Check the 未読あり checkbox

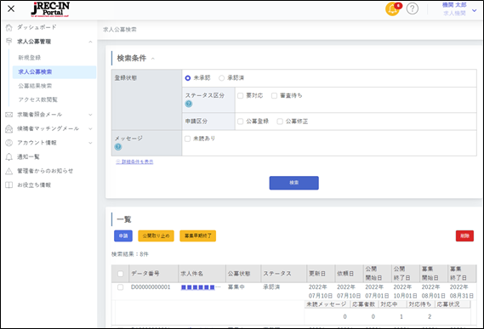coord(187,139)
